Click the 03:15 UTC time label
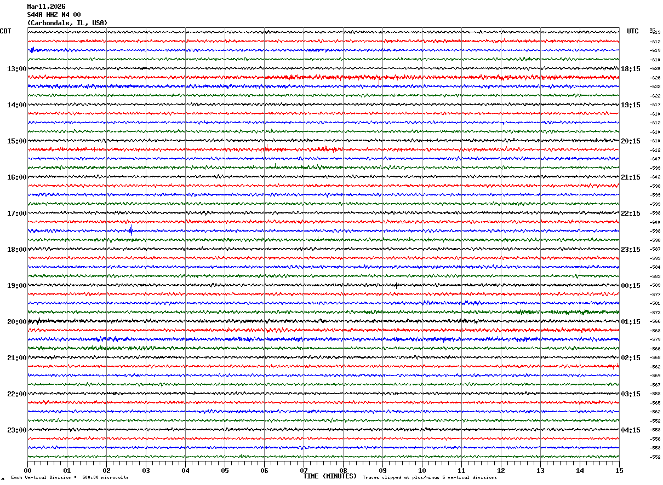Viewport: 663px width, 485px height. coord(631,394)
